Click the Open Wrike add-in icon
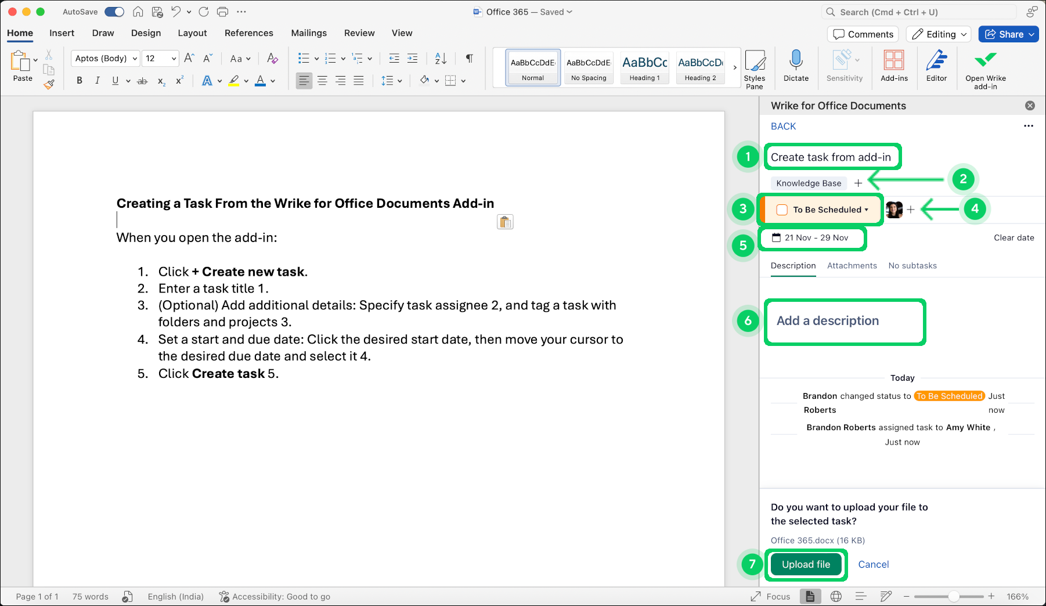Viewport: 1046px width, 606px height. 985,61
